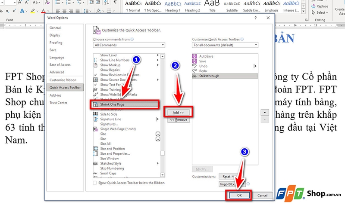Open the Change Case (Aa) dropdown
This screenshot has width=345, height=205.
click(x=37, y=2)
